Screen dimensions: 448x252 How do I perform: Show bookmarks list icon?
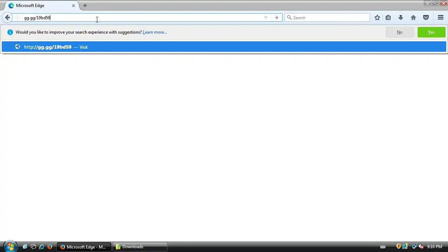388,17
